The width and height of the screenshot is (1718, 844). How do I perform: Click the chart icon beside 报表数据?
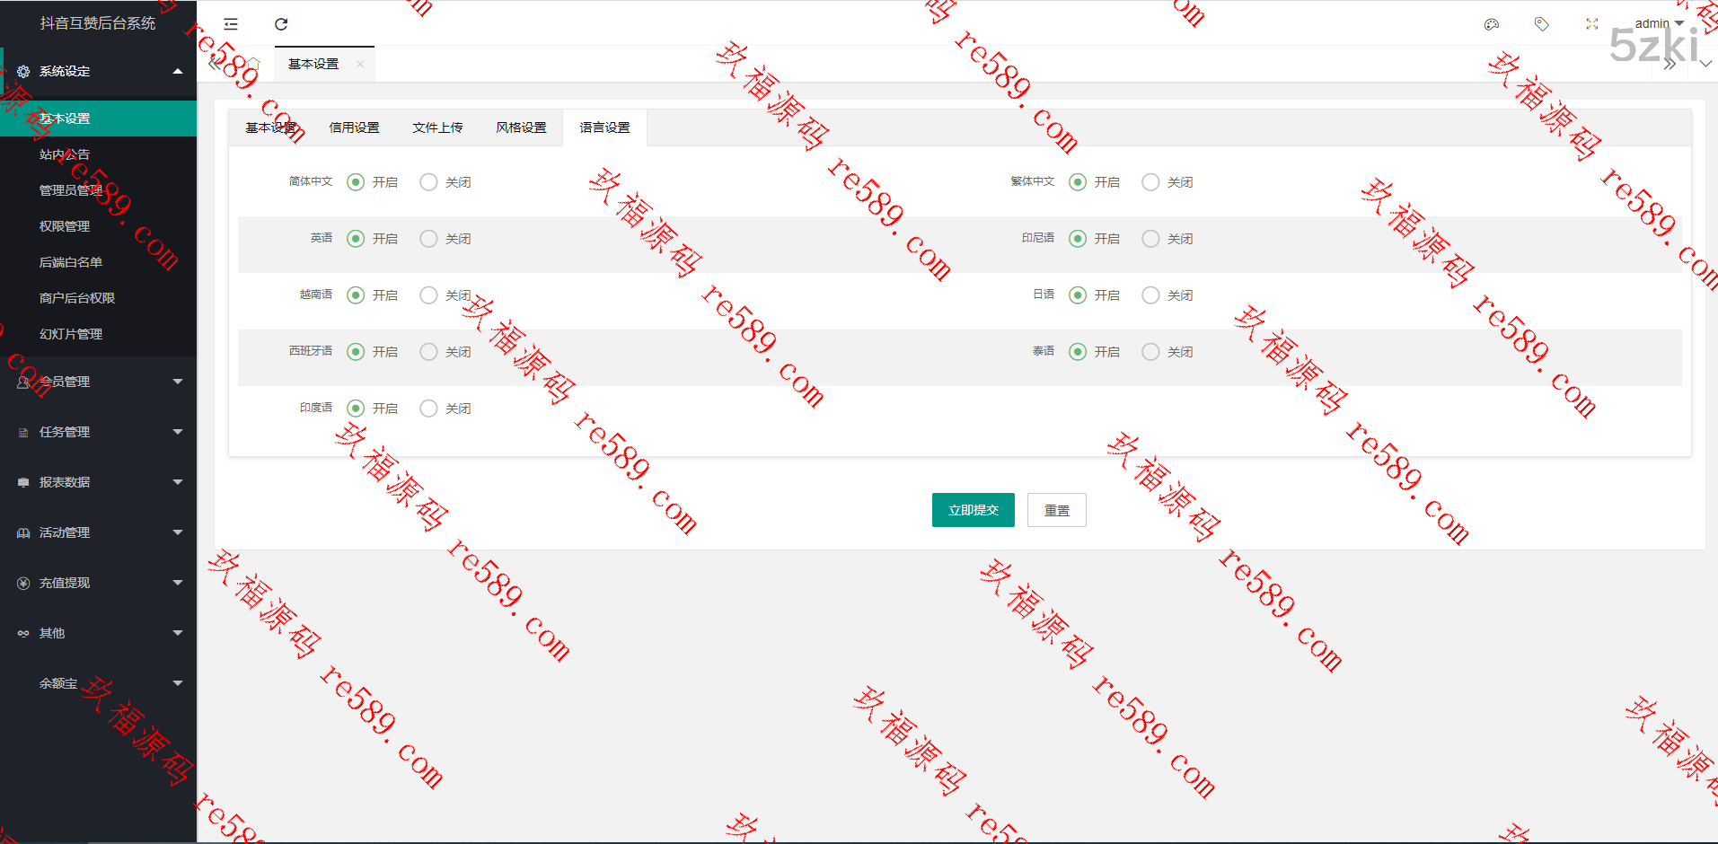[x=23, y=482]
